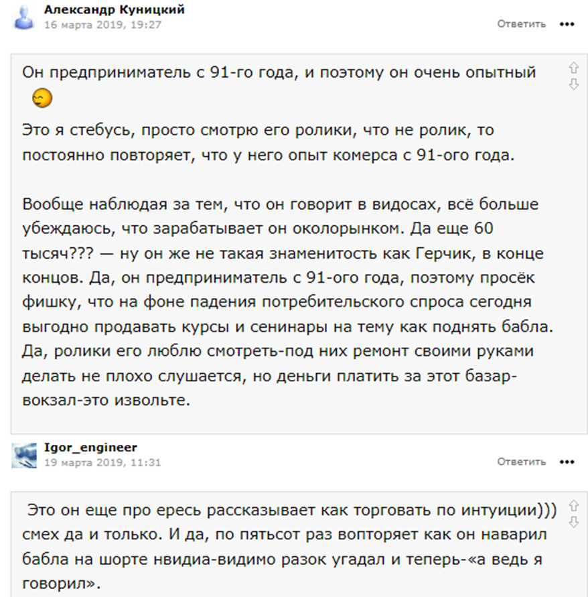The image size is (588, 597).
Task: Reply to Igor_engineer's comment
Action: coord(522,462)
